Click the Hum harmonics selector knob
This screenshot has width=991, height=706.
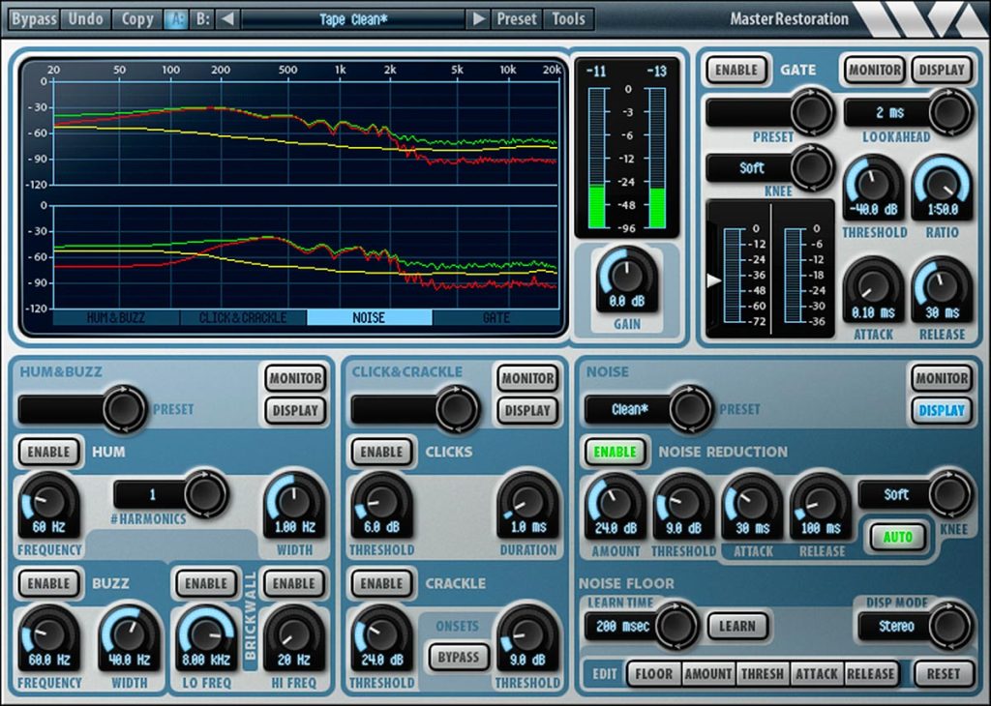tap(205, 493)
